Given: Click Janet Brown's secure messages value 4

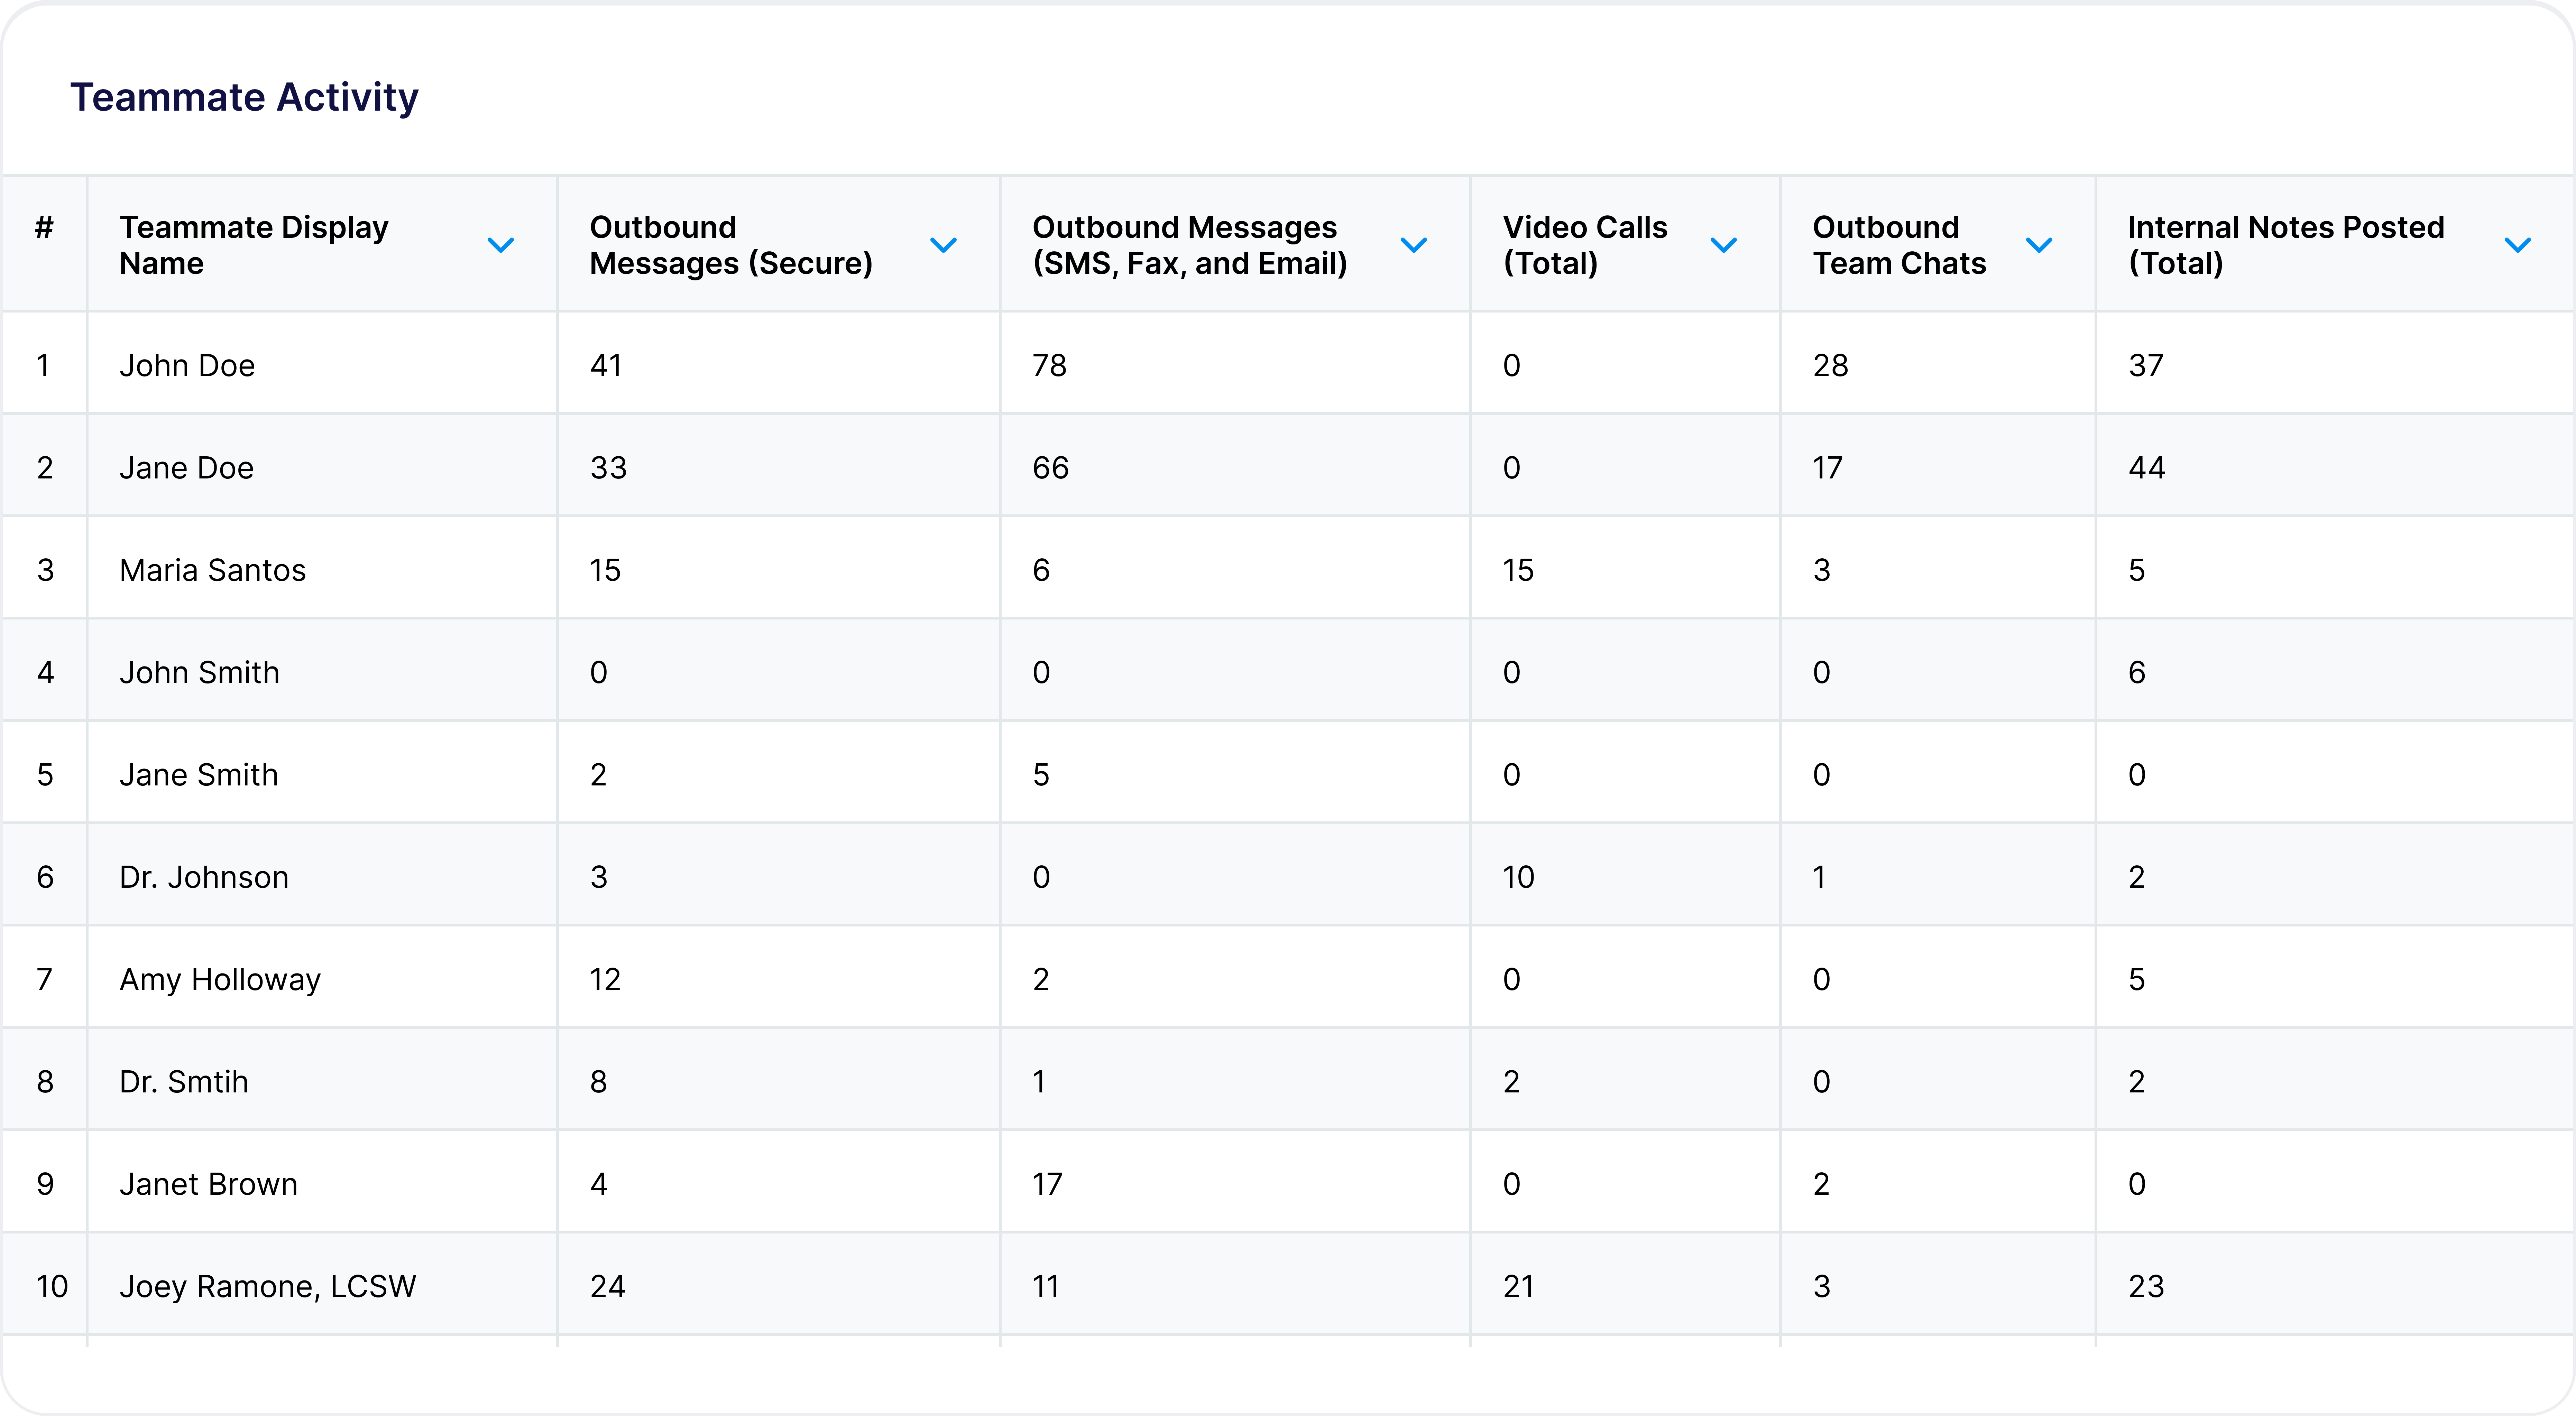Looking at the screenshot, I should tap(599, 1184).
